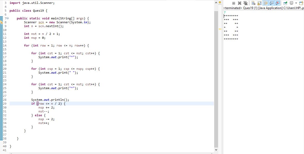The height and width of the screenshot is (154, 304).
Task: Collapse the main method at line 7
Action: pyautogui.click(x=8, y=18)
